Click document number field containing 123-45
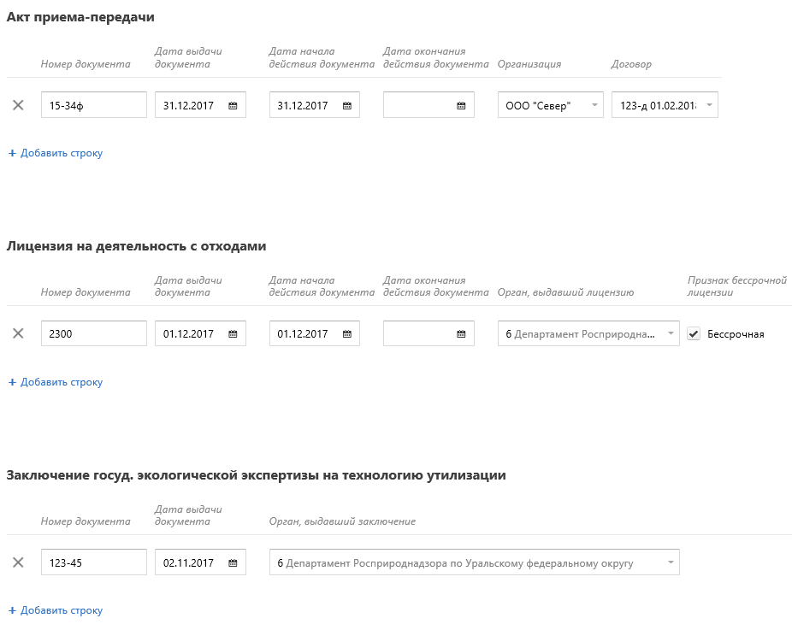The height and width of the screenshot is (624, 792). click(x=94, y=563)
